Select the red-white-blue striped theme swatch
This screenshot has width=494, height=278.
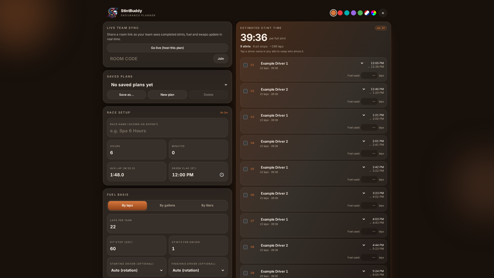367,13
